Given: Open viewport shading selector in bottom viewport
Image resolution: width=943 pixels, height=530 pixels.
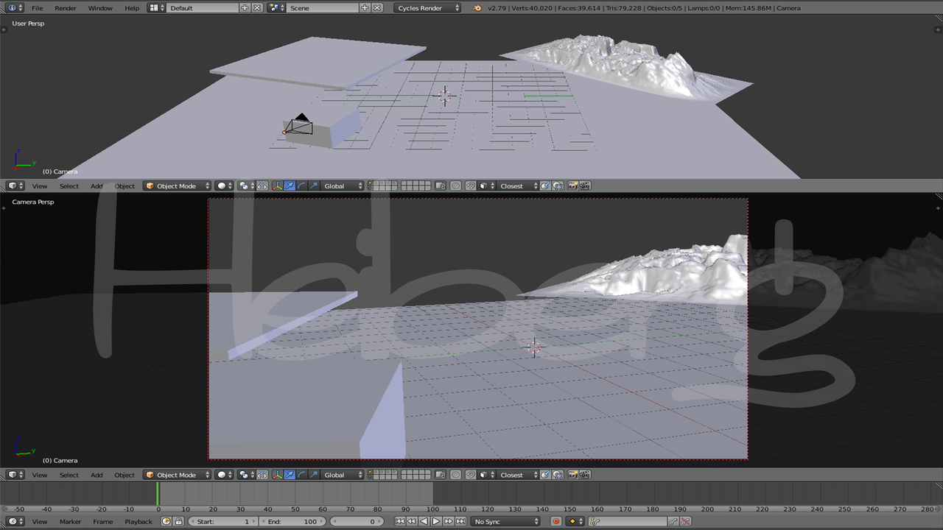Looking at the screenshot, I should point(225,475).
